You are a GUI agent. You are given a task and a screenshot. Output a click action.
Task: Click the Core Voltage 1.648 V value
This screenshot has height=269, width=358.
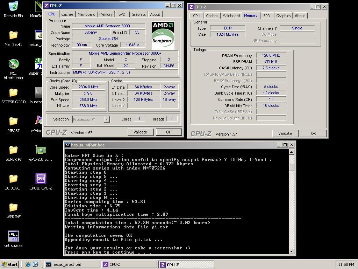click(x=133, y=45)
